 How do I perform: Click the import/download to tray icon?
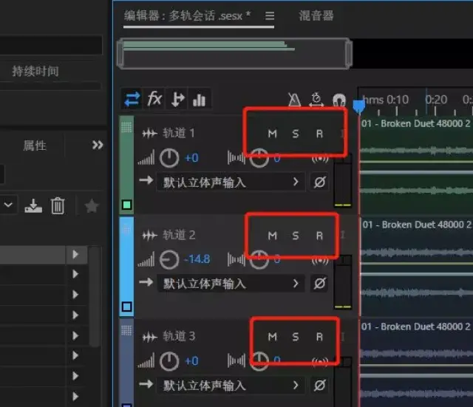point(33,206)
